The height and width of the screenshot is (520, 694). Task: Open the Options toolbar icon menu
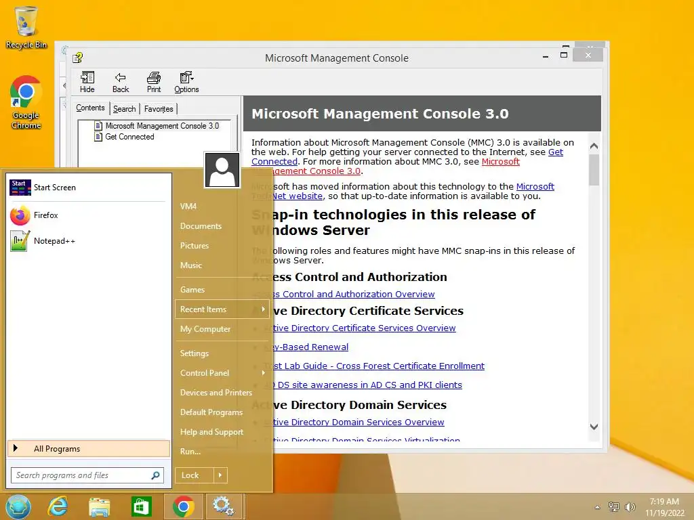click(186, 82)
